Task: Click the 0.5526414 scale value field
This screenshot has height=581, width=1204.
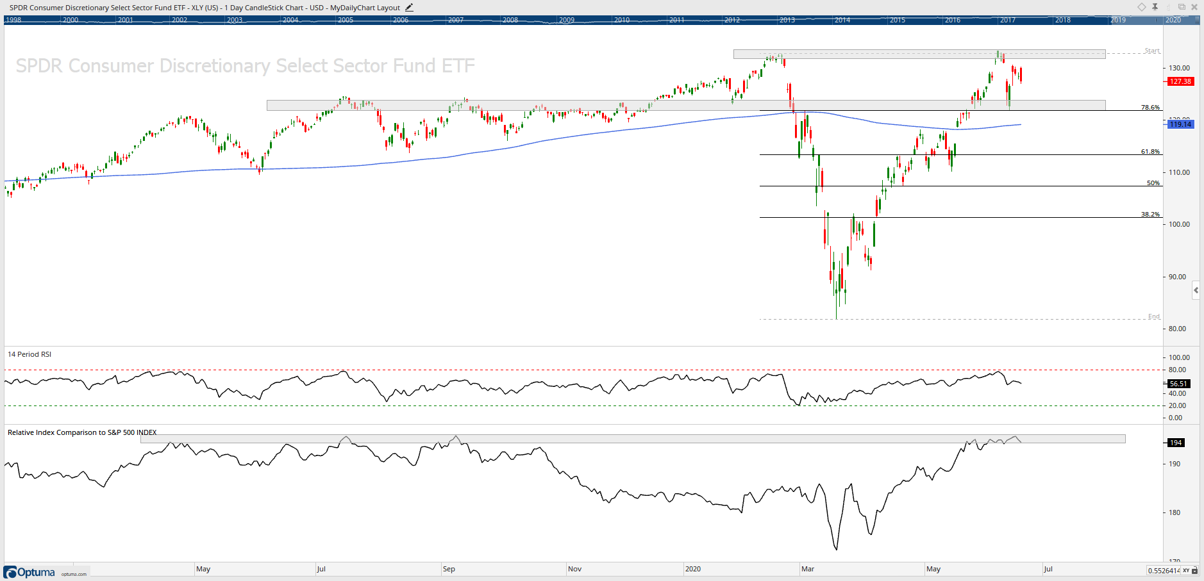Action: coord(1164,570)
